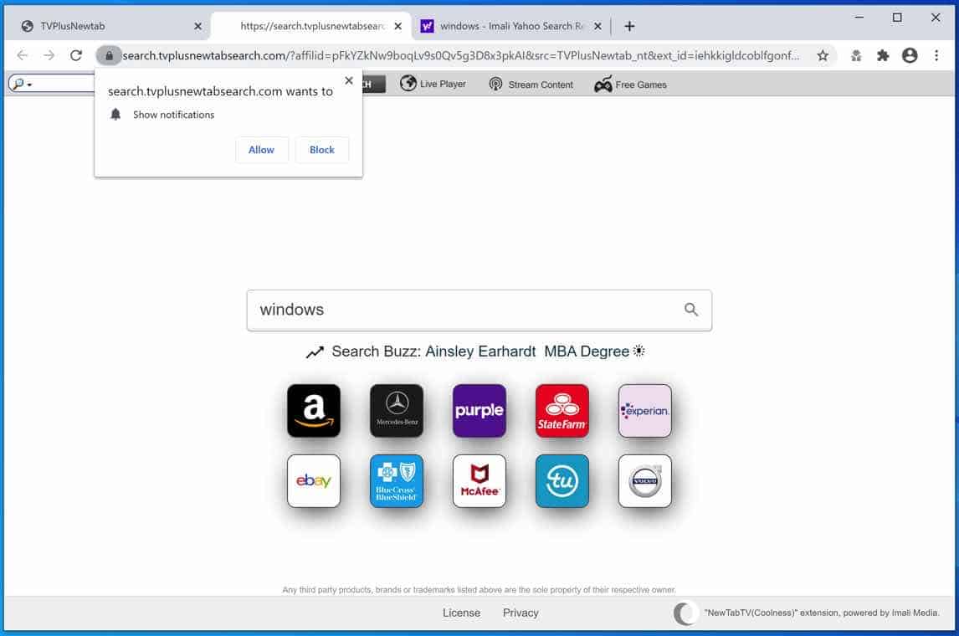Close the TVPlusNewtab tab
Screen dimensions: 959x636
[197, 26]
